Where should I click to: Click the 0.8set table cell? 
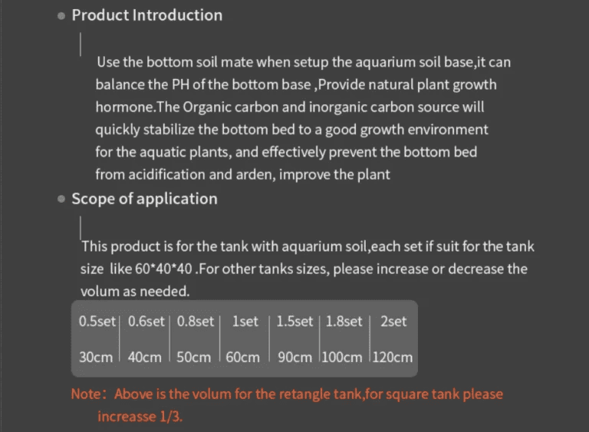(195, 322)
